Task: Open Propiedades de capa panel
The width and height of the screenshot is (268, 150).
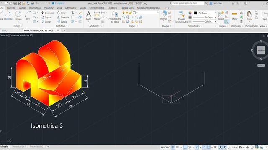Action: [x=114, y=17]
